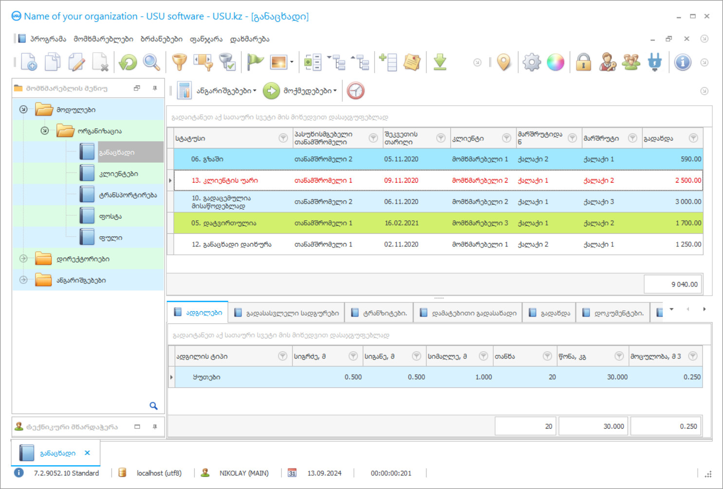Select row 12. განაცხადი დაიხურა
This screenshot has height=489, width=723.
coord(438,244)
